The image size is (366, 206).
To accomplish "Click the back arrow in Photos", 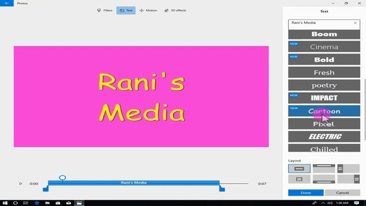I will click(7, 3).
